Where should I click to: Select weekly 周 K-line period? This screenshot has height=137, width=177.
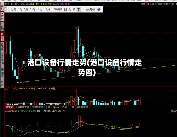pyautogui.click(x=70, y=9)
